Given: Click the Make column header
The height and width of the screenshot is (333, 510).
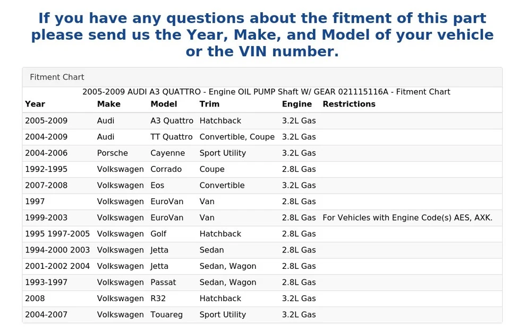Looking at the screenshot, I should coord(108,104).
